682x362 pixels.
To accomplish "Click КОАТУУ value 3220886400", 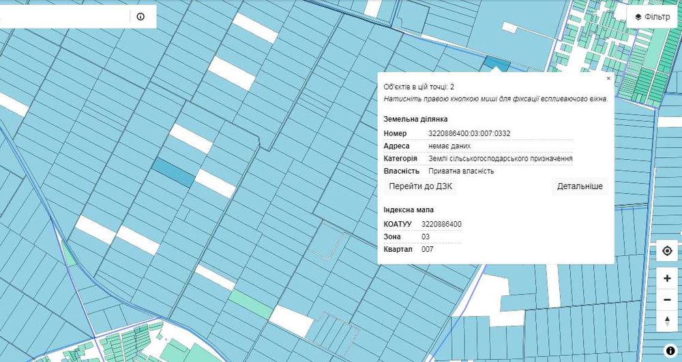I will [441, 225].
